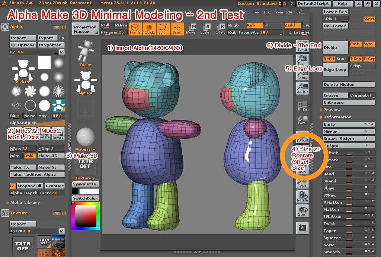Click the Edge Loop button
This screenshot has width=381, height=257.
point(336,70)
